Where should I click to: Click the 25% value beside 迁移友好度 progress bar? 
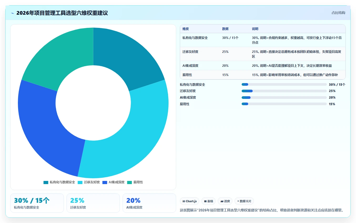(332, 91)
